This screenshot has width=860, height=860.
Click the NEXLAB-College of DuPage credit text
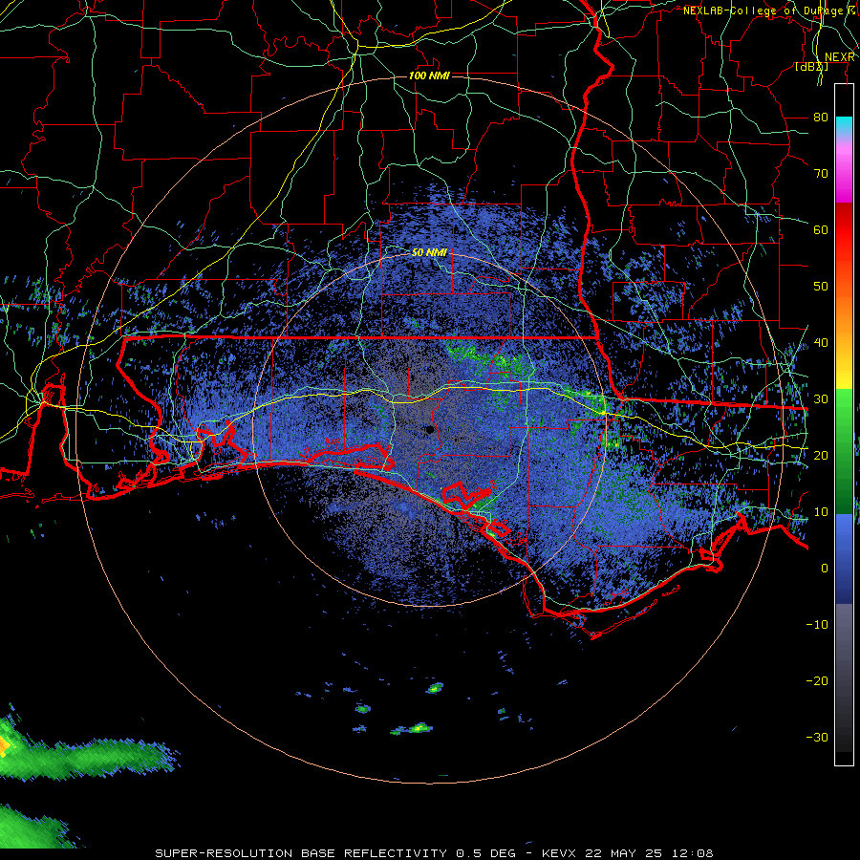click(767, 11)
